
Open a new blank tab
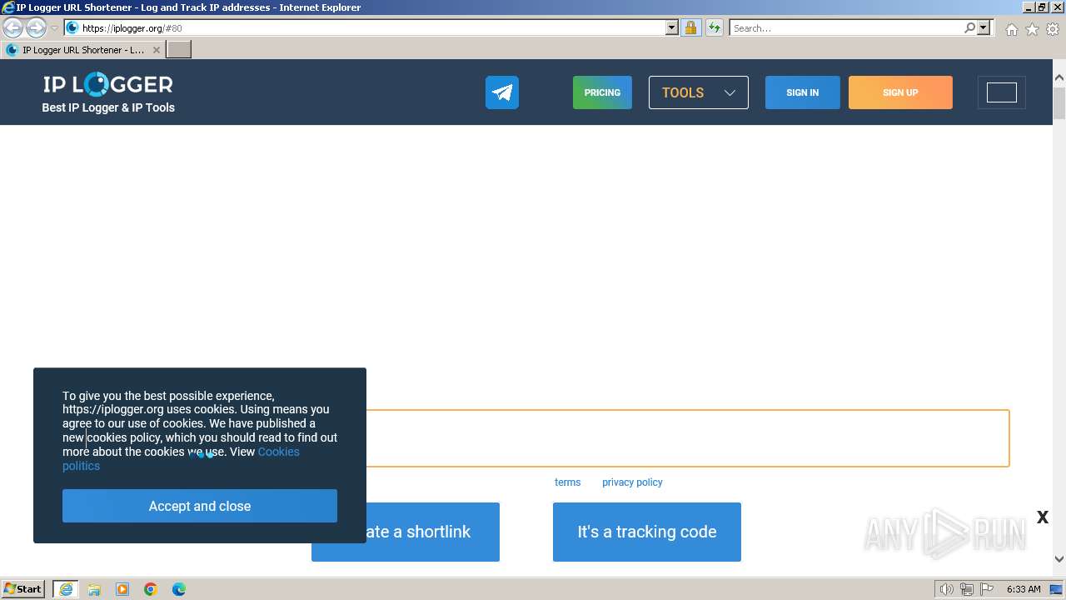[179, 49]
